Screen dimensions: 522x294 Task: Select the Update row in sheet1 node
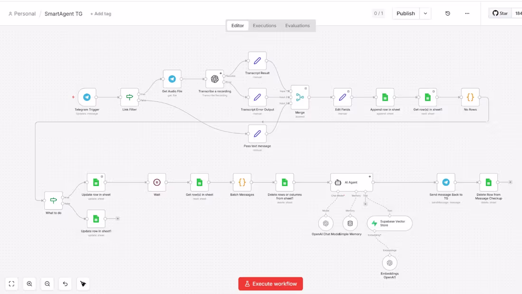pyautogui.click(x=96, y=219)
